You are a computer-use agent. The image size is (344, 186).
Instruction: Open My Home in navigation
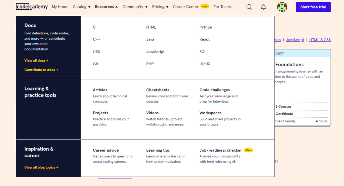pos(60,7)
